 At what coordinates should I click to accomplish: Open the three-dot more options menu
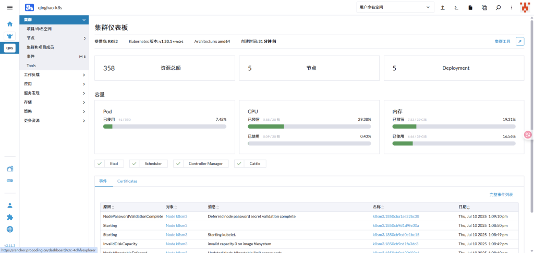pos(512,7)
